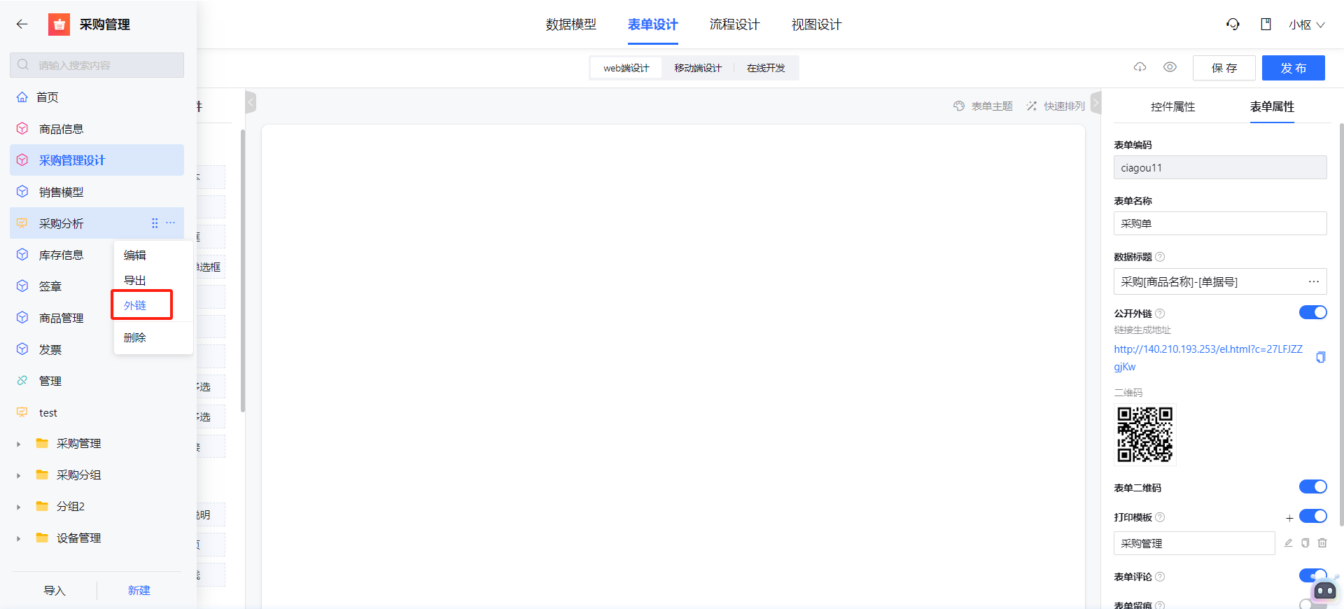This screenshot has width=1344, height=609.
Task: Switch to the 视图设计 tab
Action: tap(816, 24)
